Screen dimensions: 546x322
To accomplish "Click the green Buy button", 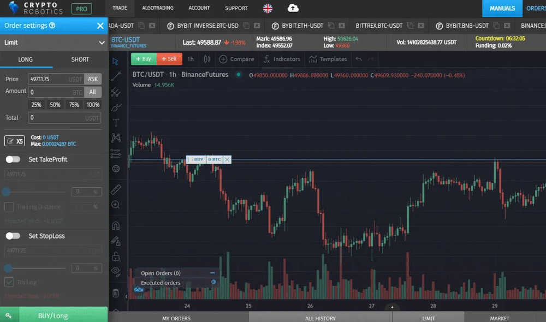I will tap(144, 59).
